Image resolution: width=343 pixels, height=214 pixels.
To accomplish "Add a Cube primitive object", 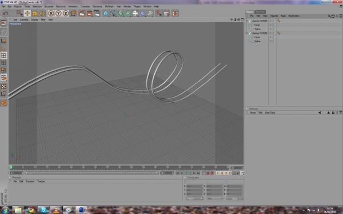I will [106, 13].
